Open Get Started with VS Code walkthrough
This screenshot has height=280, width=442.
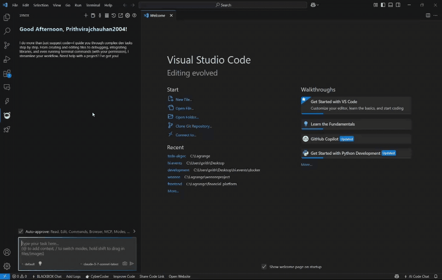pos(356,105)
